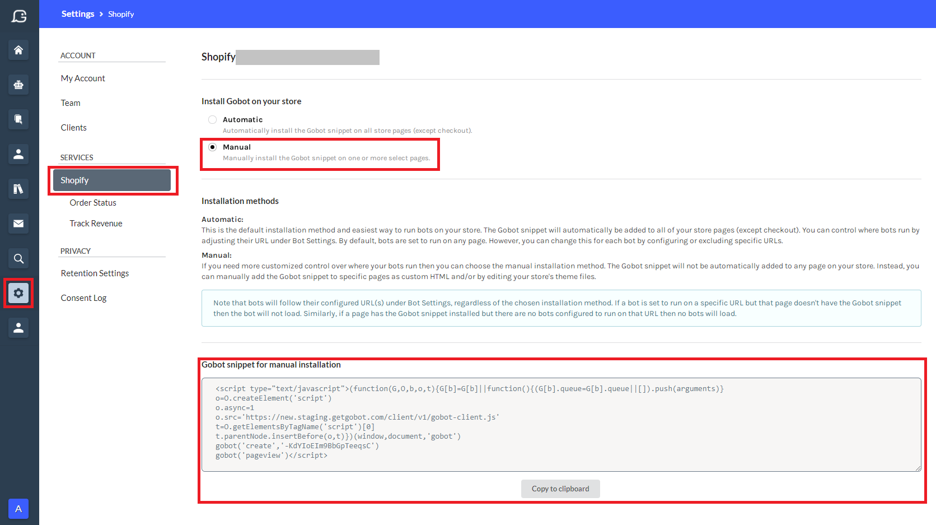The width and height of the screenshot is (936, 525).
Task: Open the library books sidebar icon
Action: tap(18, 189)
